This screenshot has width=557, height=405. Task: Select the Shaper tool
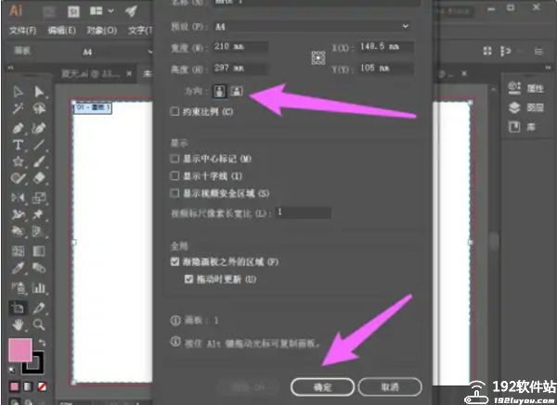(18, 178)
